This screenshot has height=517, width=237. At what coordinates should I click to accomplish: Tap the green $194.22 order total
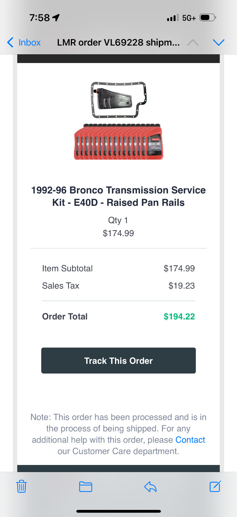click(x=179, y=316)
